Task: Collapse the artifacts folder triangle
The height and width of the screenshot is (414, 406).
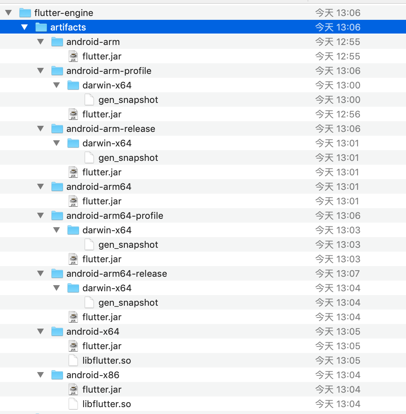Action: (x=24, y=27)
